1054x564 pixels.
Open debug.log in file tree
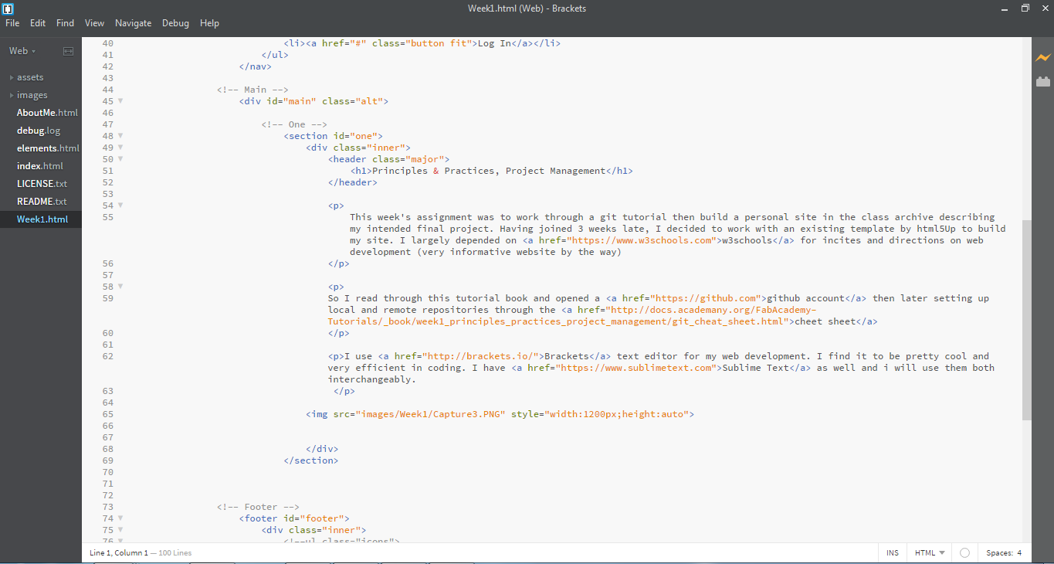[39, 131]
